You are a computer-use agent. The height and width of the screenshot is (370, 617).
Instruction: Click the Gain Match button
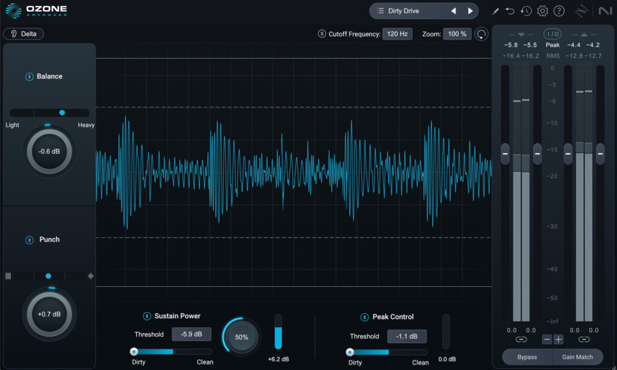pos(578,357)
